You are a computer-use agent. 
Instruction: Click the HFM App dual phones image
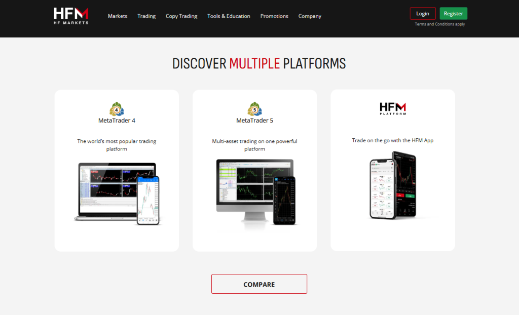pos(393,186)
